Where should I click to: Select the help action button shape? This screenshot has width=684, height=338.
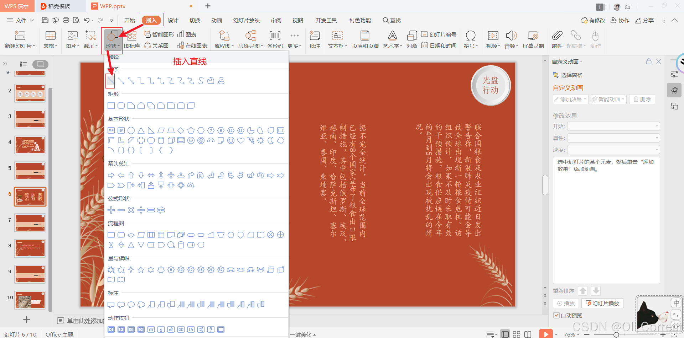[211, 329]
